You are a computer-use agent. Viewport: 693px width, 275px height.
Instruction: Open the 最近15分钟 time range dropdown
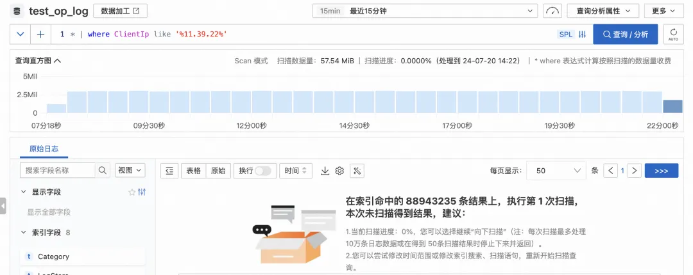(x=425, y=11)
